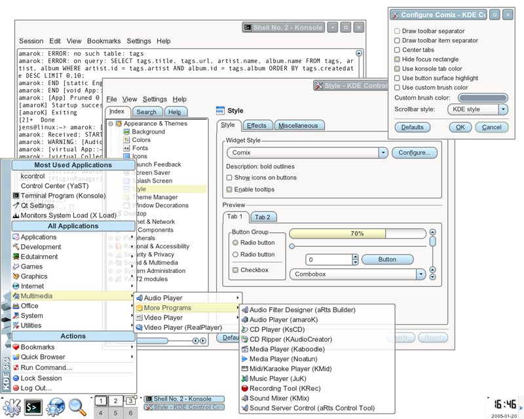Click the Games category icon
524x419 pixels.
(x=16, y=266)
